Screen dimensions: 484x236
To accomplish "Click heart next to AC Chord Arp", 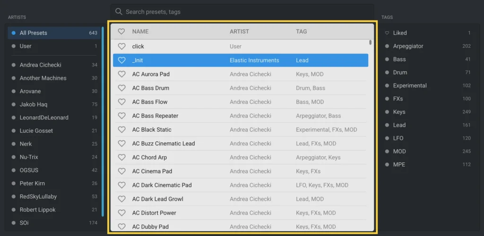I will click(121, 158).
